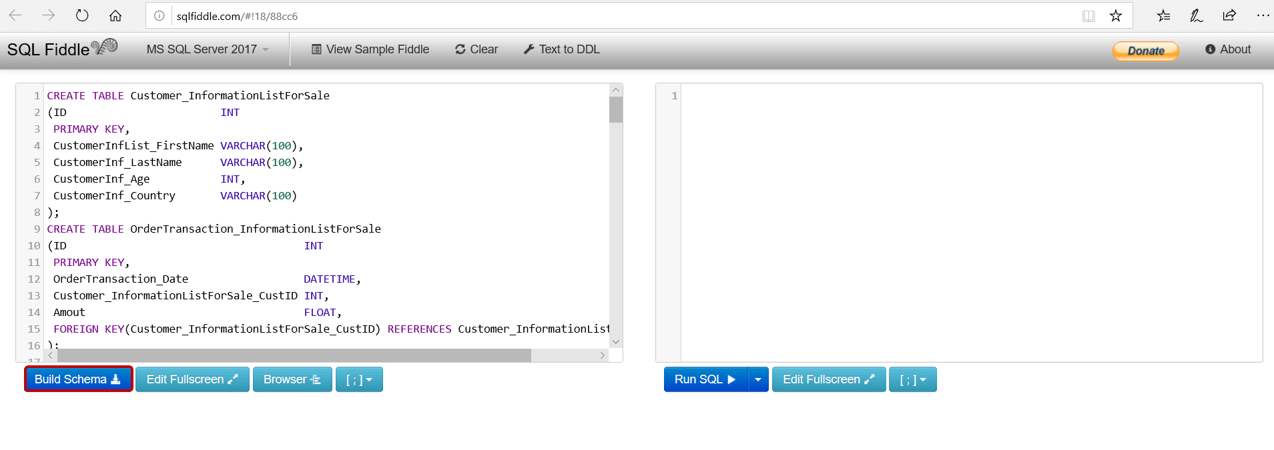The width and height of the screenshot is (1274, 450).
Task: Click the CustomerInfList_FirstName column text
Action: coord(133,145)
